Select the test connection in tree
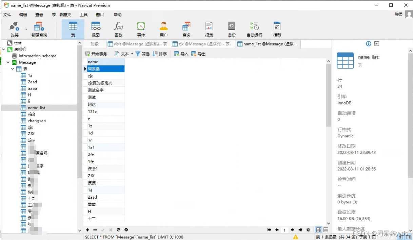413x240 pixels. pos(18,43)
